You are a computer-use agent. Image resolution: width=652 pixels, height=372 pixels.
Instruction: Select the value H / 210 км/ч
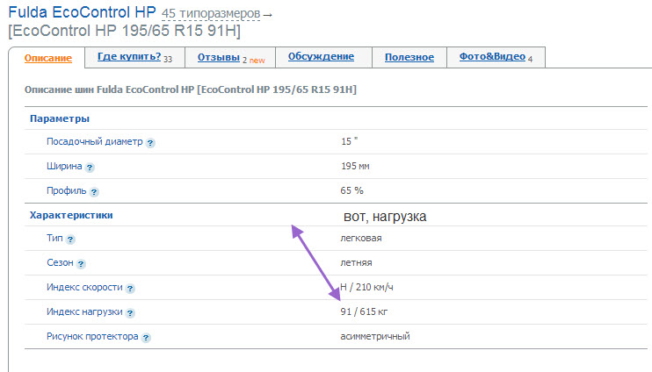tap(366, 287)
